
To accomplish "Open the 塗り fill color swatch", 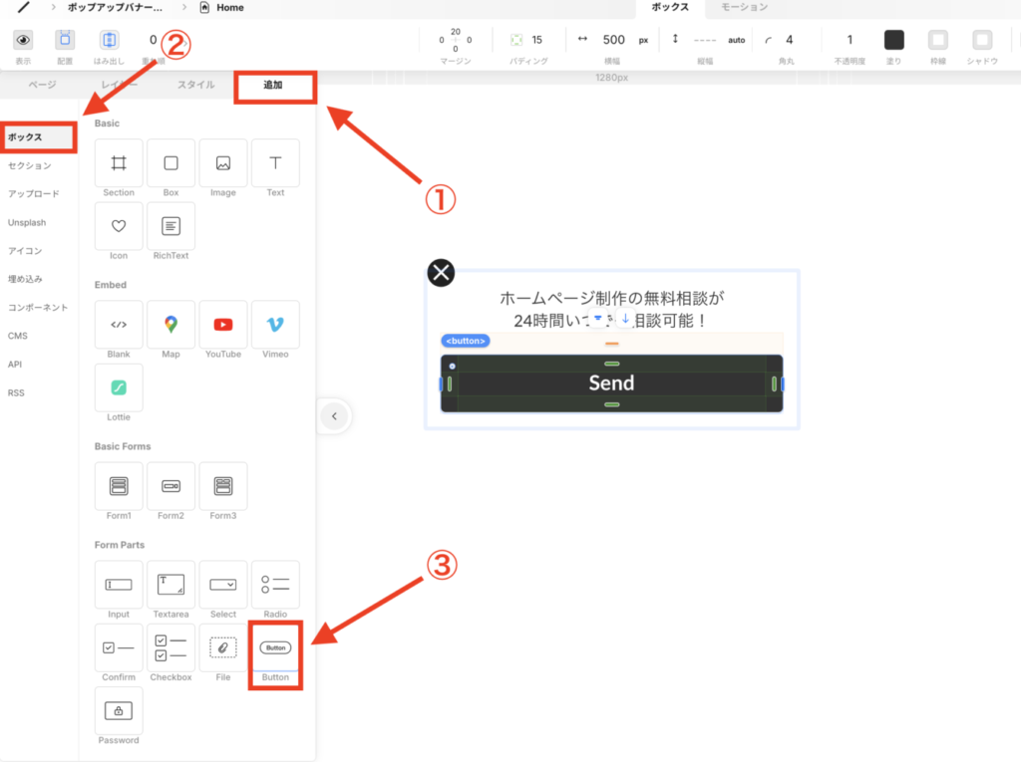I will pos(894,41).
